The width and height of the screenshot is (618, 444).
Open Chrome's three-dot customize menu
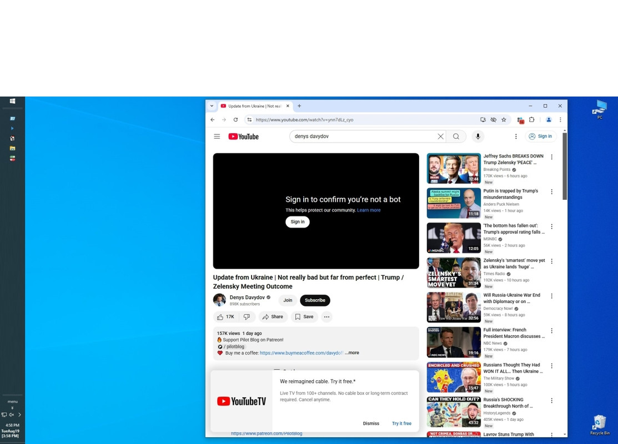coord(560,120)
